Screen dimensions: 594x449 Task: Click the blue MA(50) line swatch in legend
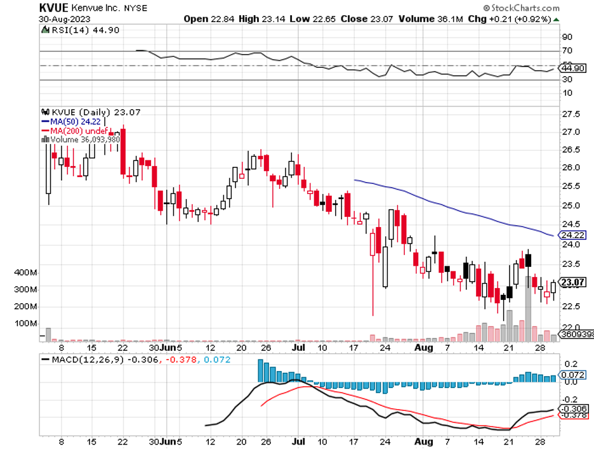pos(45,122)
